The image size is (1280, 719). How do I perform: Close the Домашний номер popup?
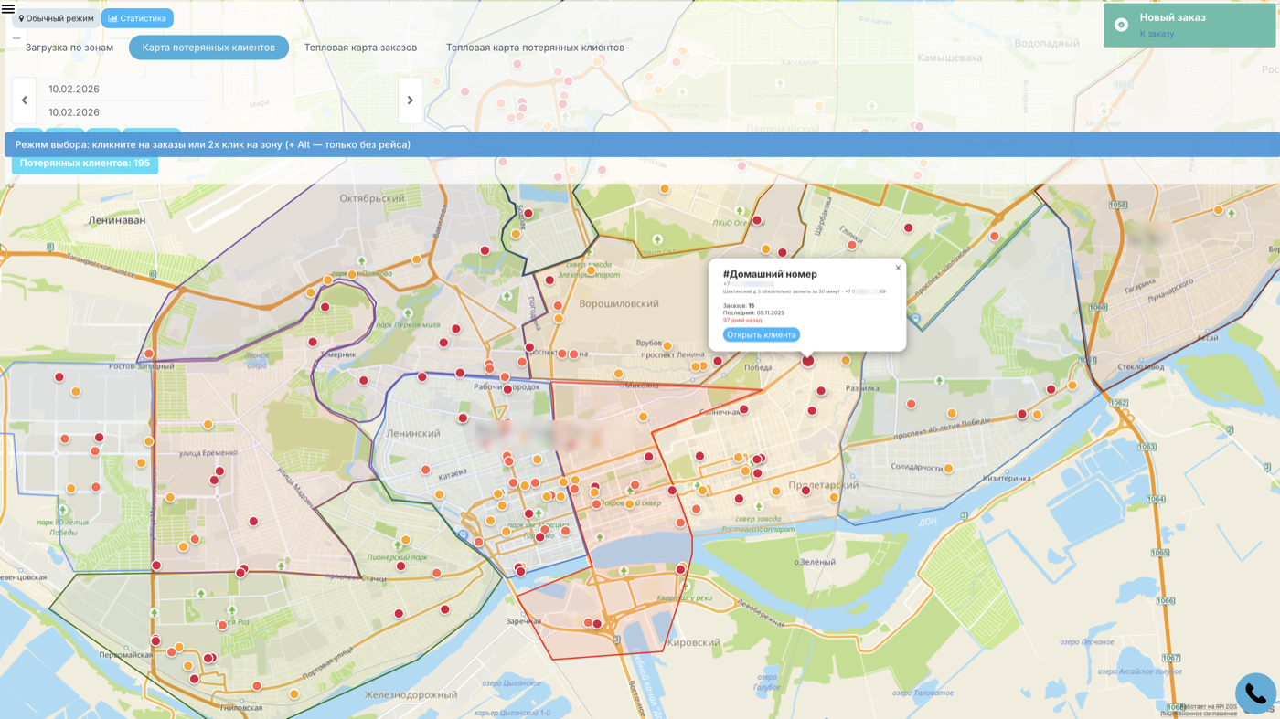point(898,268)
